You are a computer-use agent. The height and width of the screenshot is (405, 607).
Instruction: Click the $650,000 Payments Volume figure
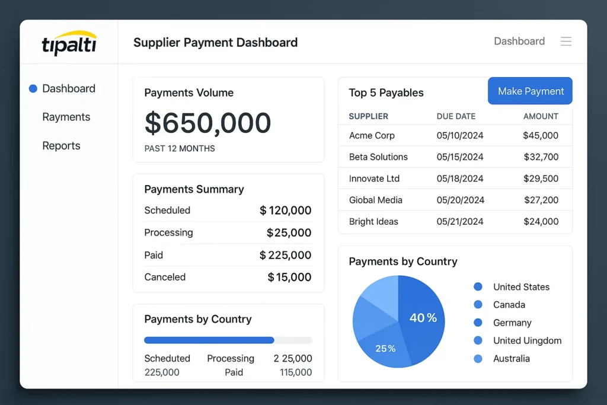click(207, 123)
